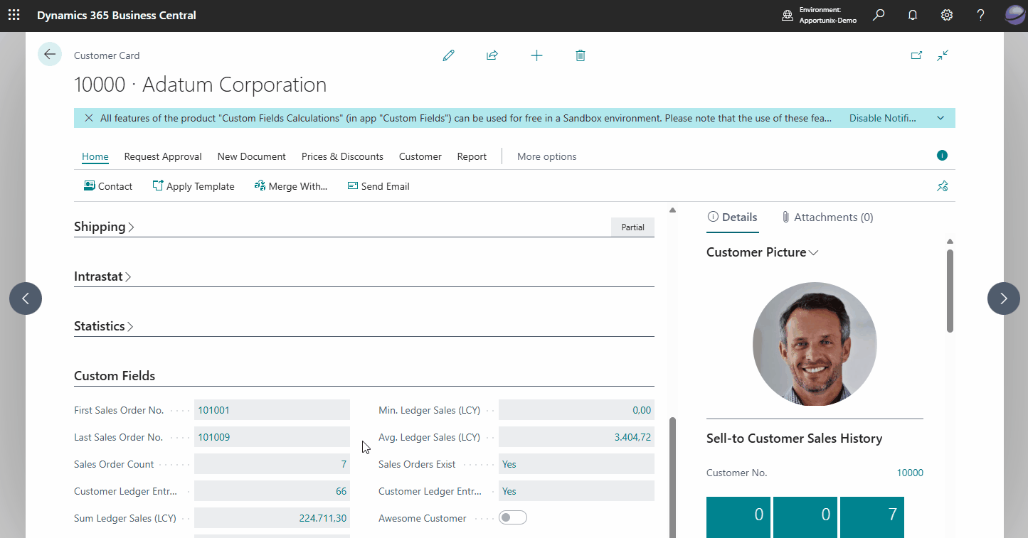
Task: Click the share icon in header
Action: tap(492, 55)
